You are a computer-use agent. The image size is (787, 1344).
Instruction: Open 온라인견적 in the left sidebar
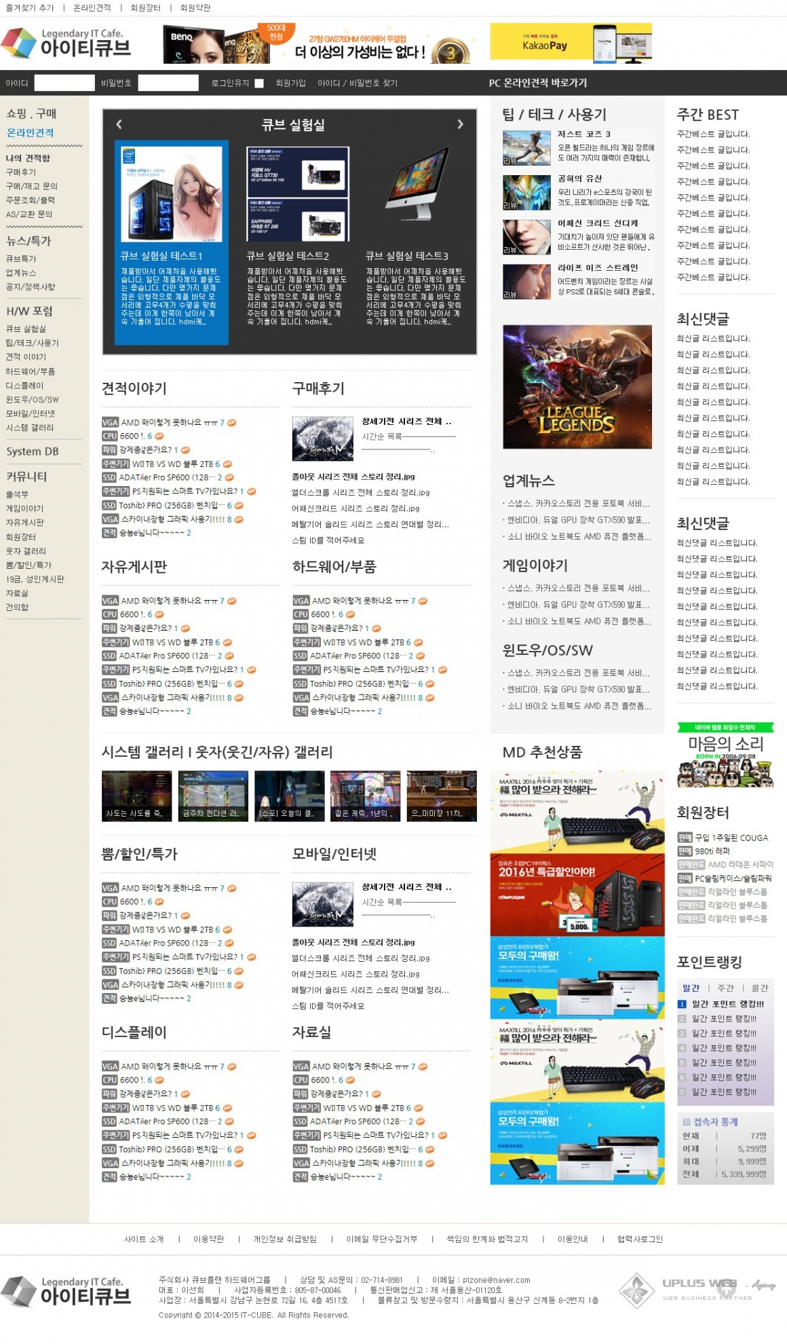[30, 133]
